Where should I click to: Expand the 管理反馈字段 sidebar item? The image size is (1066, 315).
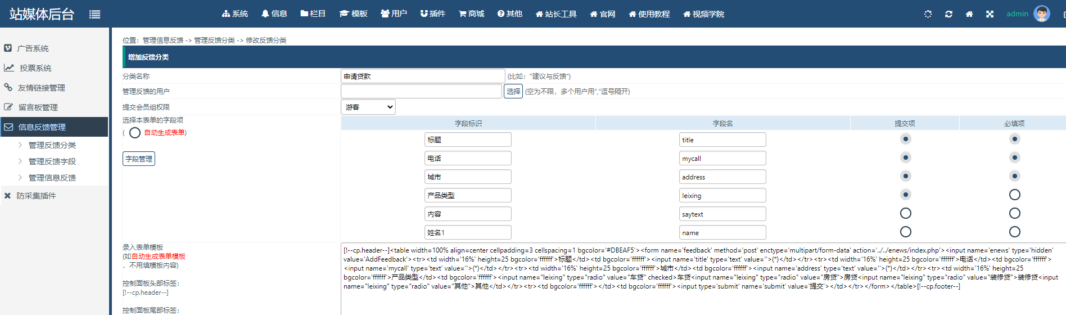52,161
